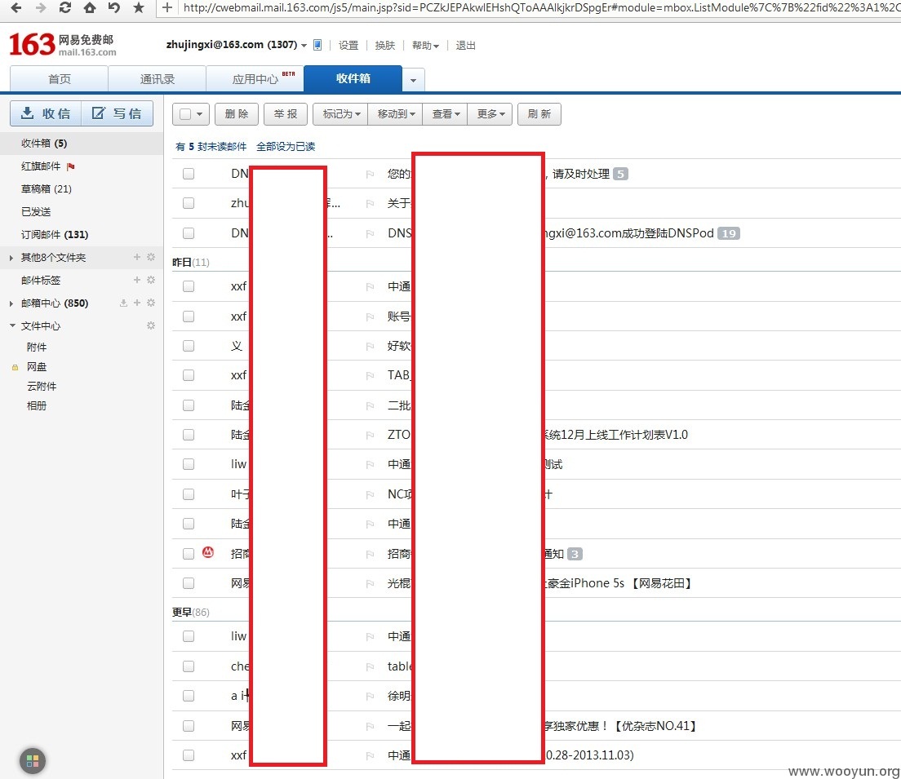
Task: Click the 退出 logout link
Action: coord(465,46)
